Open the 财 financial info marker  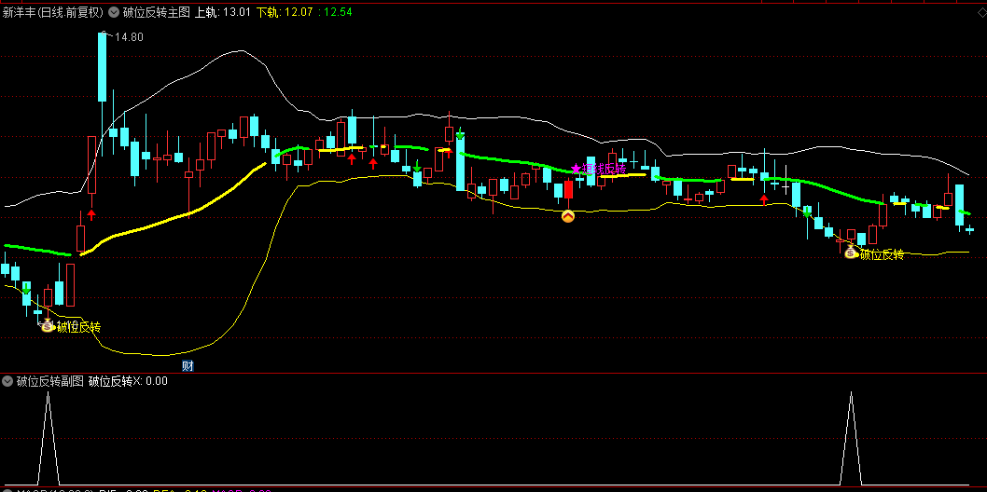click(x=188, y=365)
